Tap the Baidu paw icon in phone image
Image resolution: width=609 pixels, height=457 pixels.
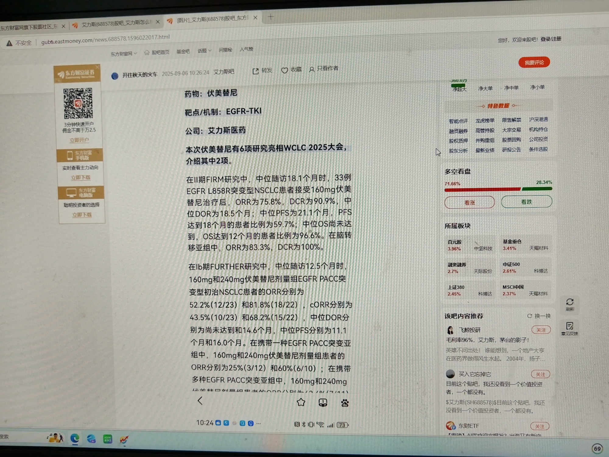pyautogui.click(x=345, y=403)
